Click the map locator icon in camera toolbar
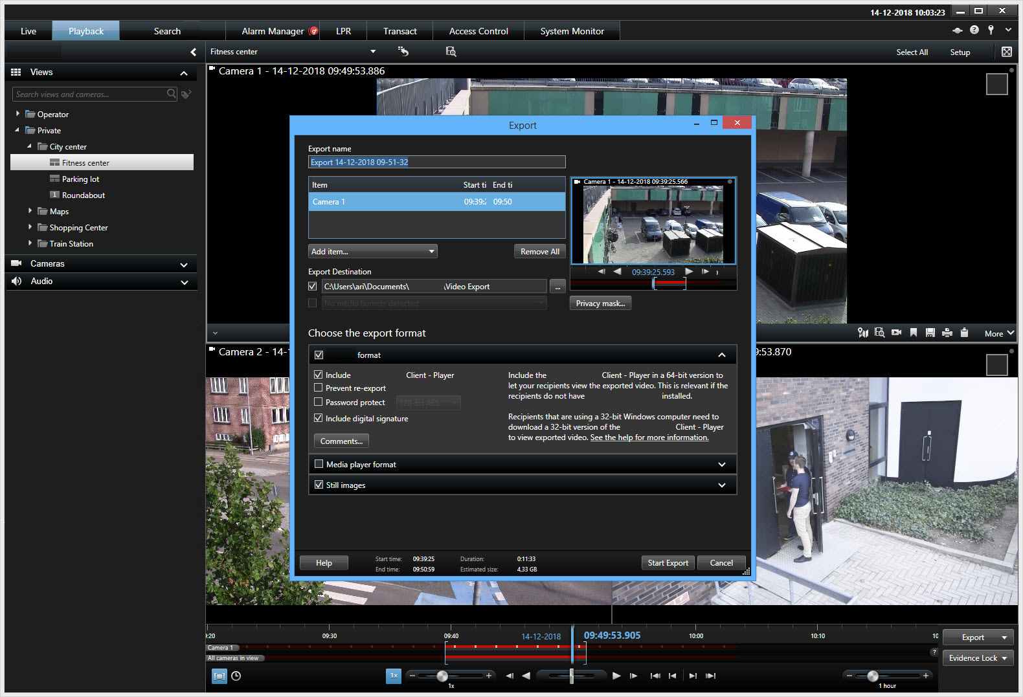 click(x=862, y=333)
